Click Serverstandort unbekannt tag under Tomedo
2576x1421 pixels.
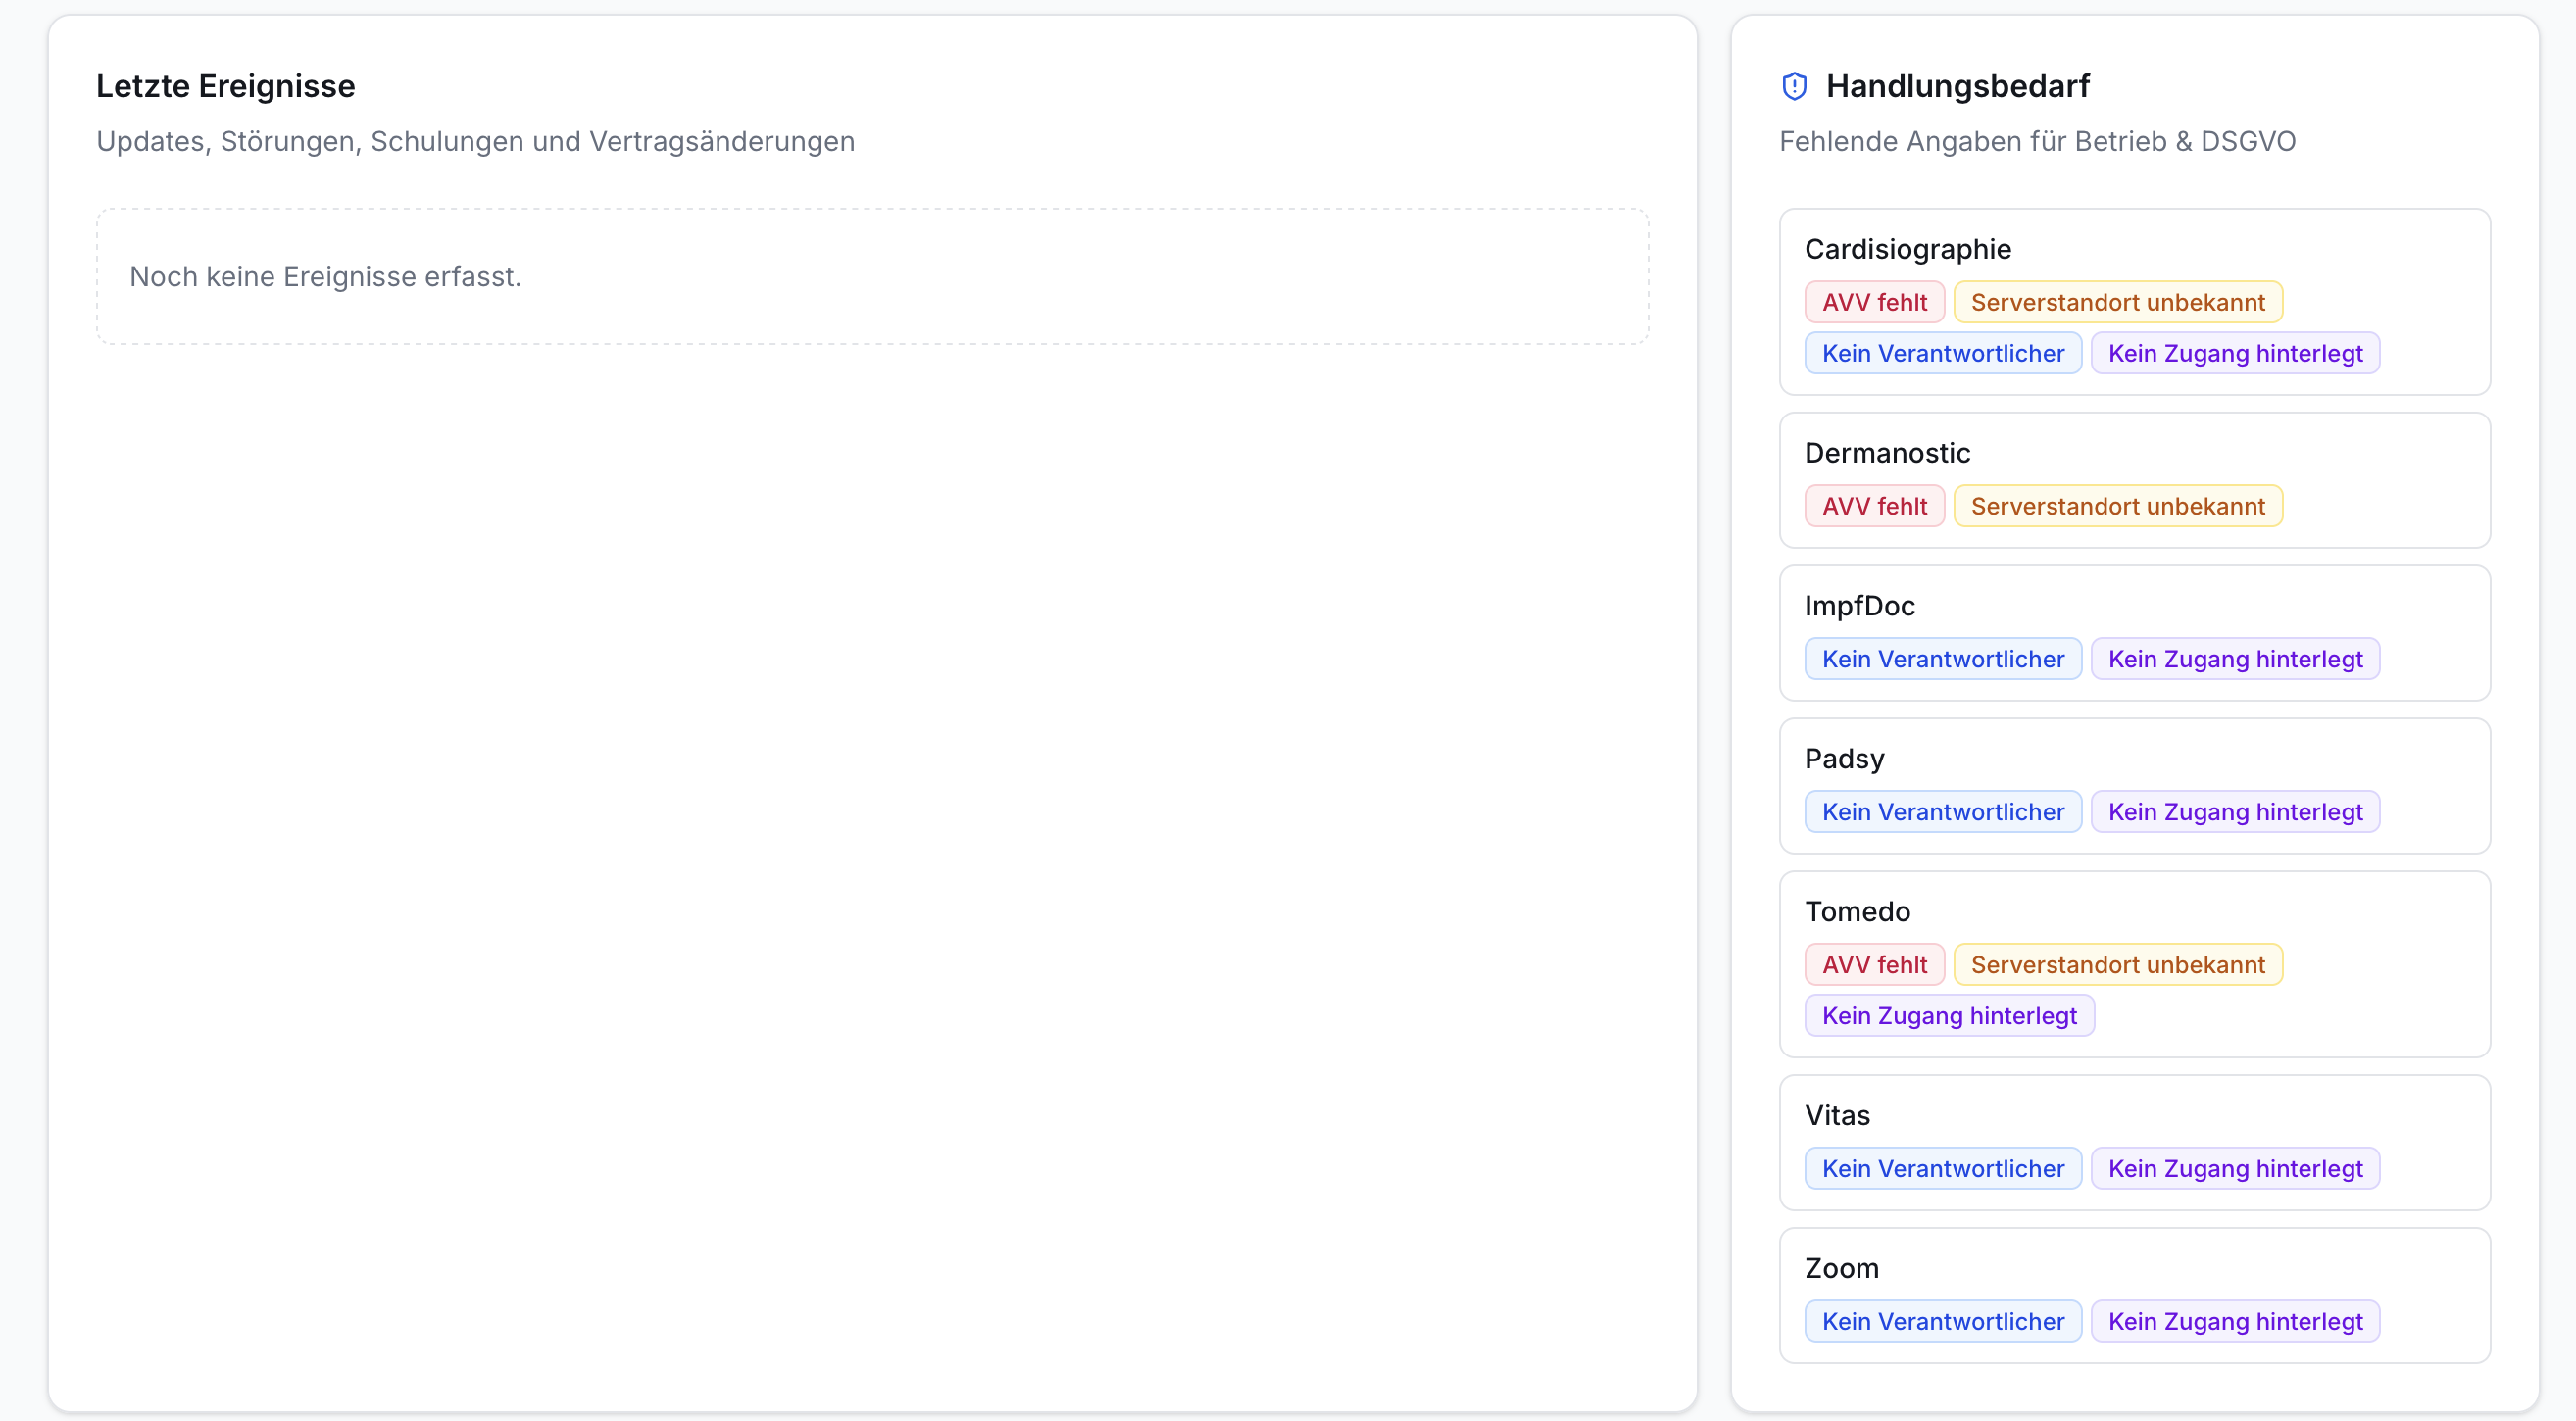tap(2117, 965)
